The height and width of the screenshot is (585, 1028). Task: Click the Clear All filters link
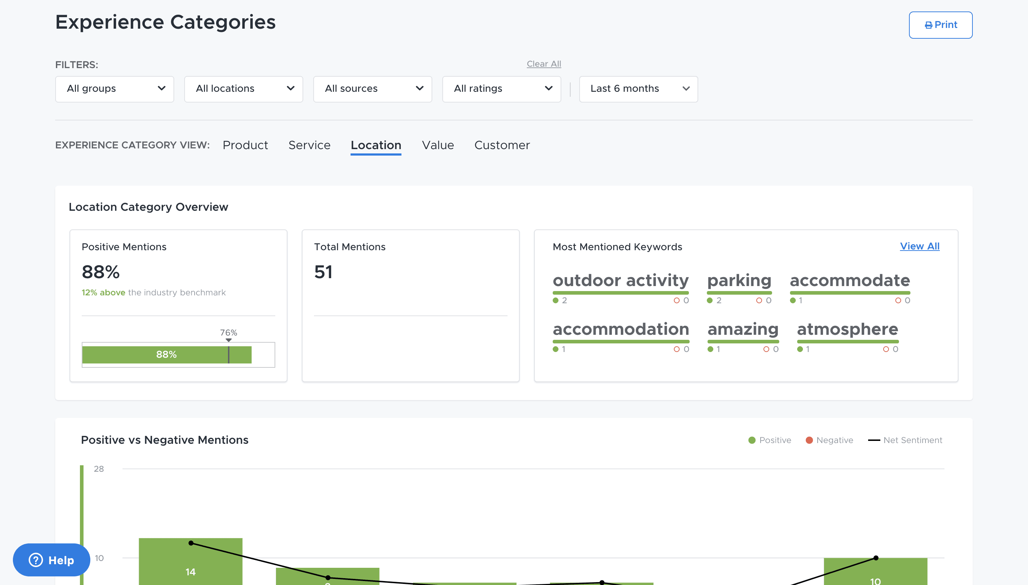coord(543,64)
